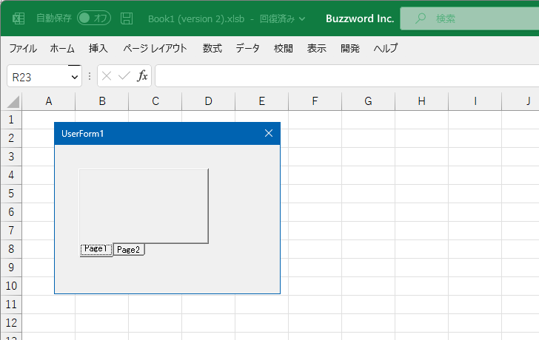Open the 挿入 ribbon tab

coord(98,49)
